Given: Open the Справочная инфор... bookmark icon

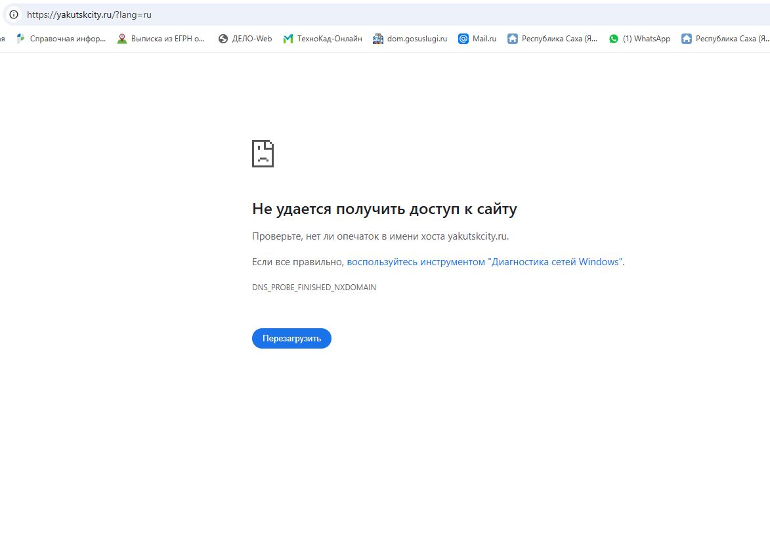Looking at the screenshot, I should 20,39.
